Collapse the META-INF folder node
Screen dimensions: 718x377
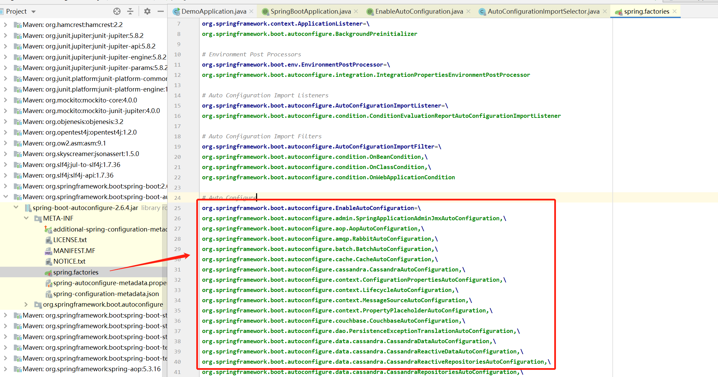click(26, 218)
